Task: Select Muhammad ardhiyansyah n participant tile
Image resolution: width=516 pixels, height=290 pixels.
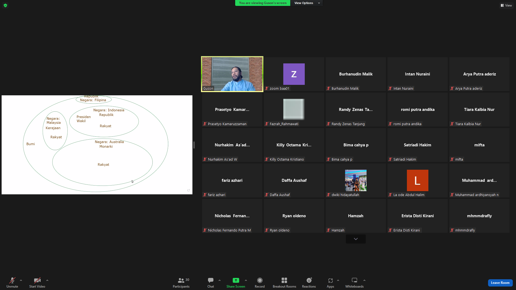Action: [x=479, y=180]
